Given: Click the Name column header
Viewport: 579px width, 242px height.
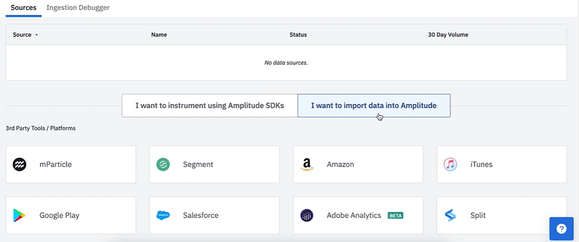Looking at the screenshot, I should (x=159, y=35).
